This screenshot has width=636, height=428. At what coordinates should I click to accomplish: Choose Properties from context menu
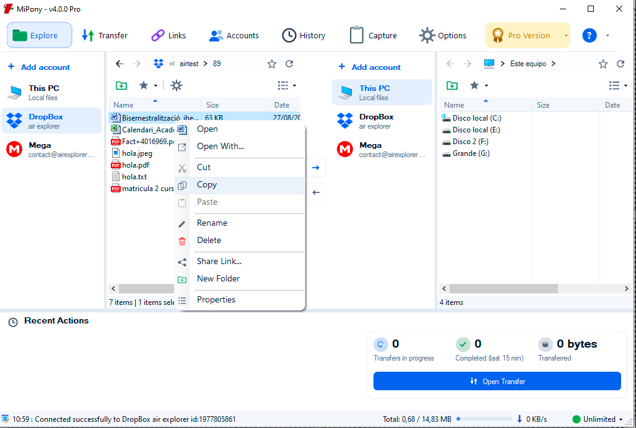[239, 299]
